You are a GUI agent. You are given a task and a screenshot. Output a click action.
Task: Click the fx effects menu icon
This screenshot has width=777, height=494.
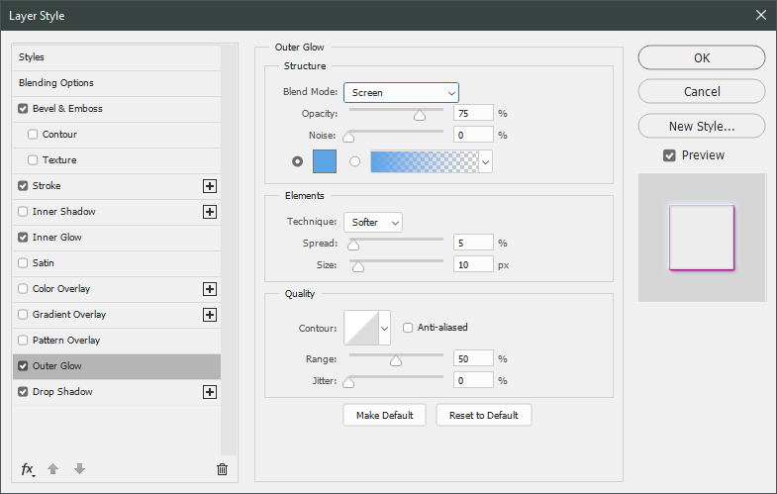pyautogui.click(x=28, y=469)
